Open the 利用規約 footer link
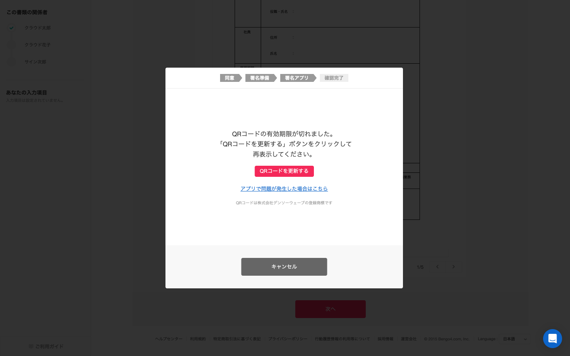 click(198, 339)
